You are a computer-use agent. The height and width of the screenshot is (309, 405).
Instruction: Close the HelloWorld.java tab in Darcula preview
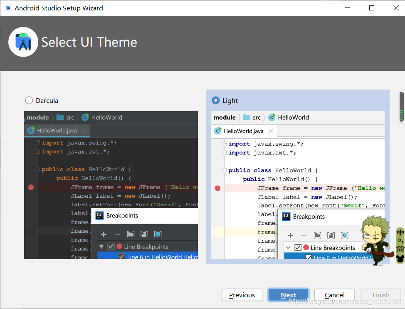[84, 131]
